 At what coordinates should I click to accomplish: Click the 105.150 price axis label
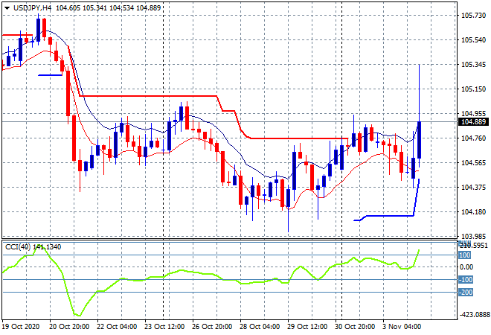click(x=473, y=89)
